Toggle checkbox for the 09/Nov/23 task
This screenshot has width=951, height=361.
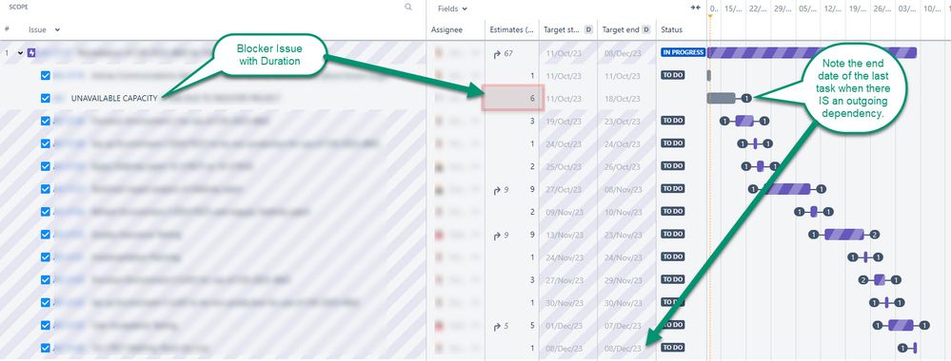point(46,212)
